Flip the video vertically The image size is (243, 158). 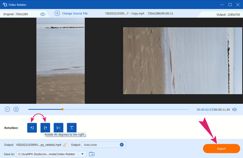tap(72, 128)
